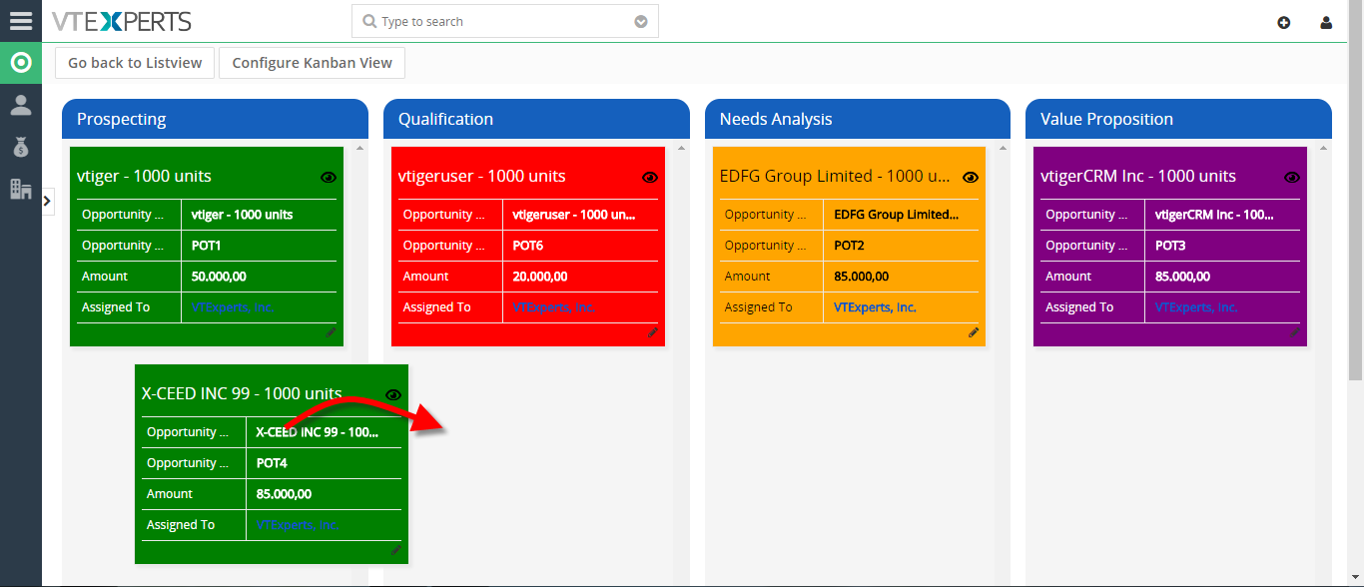The height and width of the screenshot is (587, 1364).
Task: Select the Value Proposition column header
Action: click(x=1178, y=119)
